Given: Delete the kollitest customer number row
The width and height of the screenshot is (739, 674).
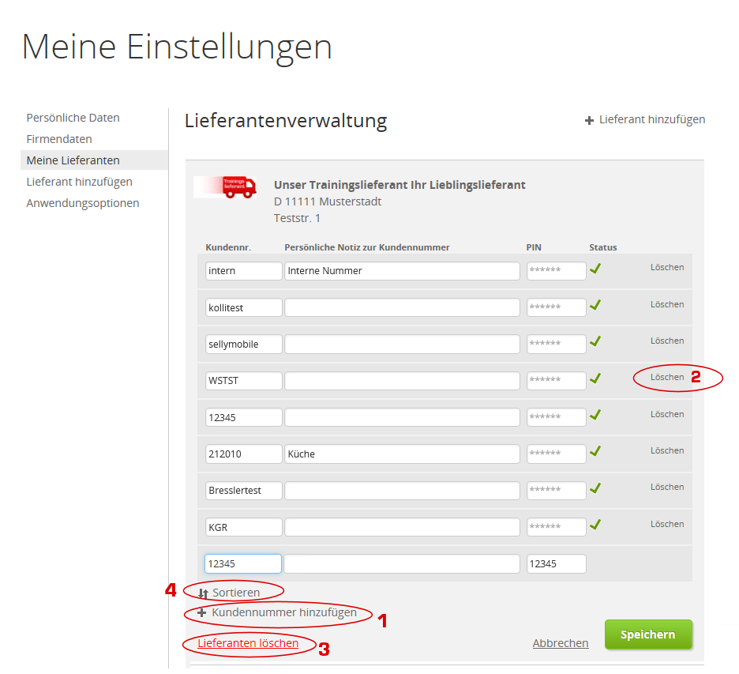Looking at the screenshot, I should [667, 305].
